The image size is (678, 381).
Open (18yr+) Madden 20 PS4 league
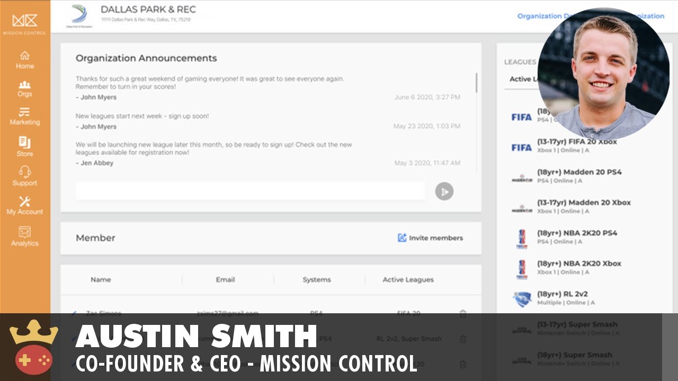point(579,176)
